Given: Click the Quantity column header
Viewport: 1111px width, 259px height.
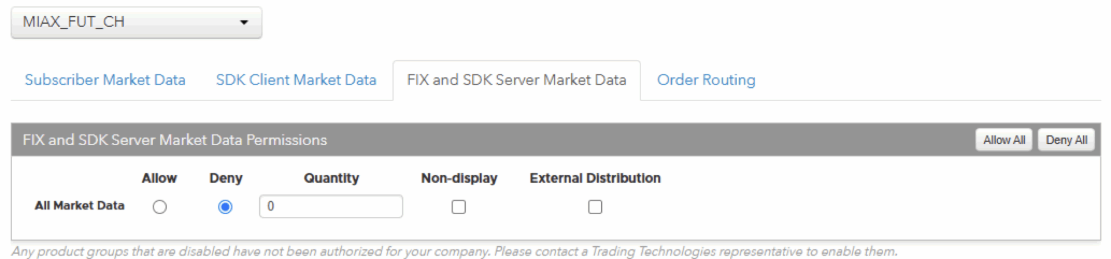Looking at the screenshot, I should 332,178.
